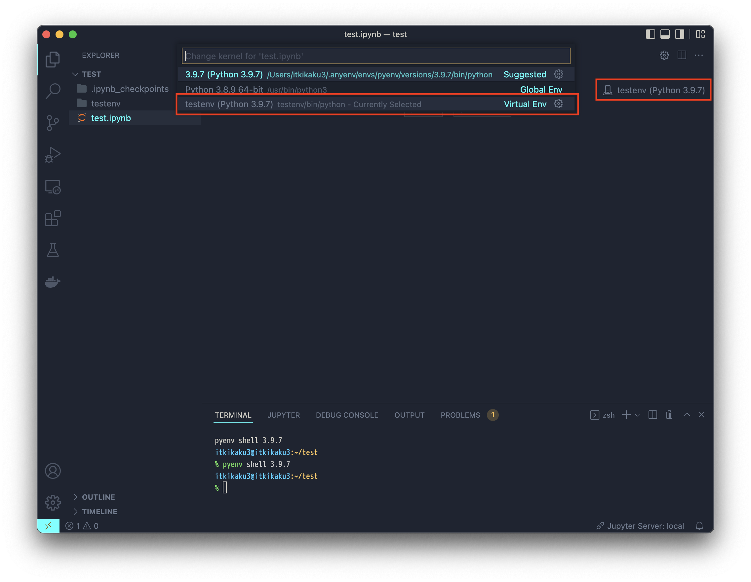This screenshot has width=751, height=582.
Task: Open the Extensions view
Action: [x=53, y=219]
